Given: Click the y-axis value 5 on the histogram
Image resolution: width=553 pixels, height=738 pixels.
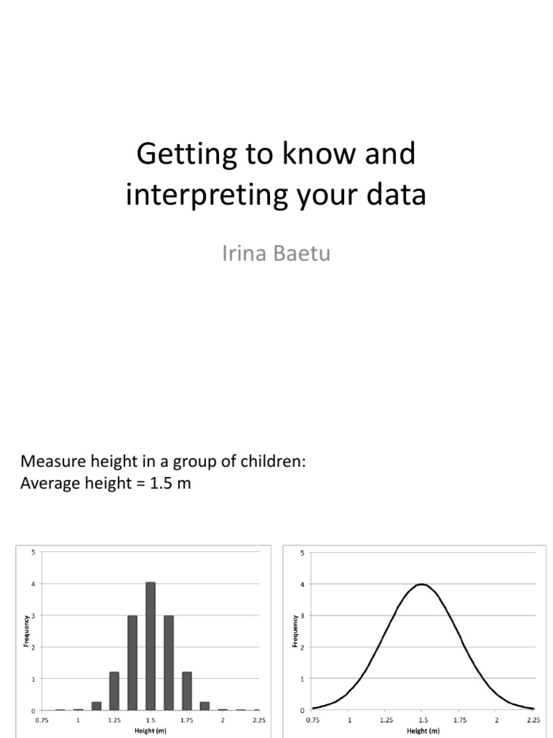Looking at the screenshot, I should [32, 553].
